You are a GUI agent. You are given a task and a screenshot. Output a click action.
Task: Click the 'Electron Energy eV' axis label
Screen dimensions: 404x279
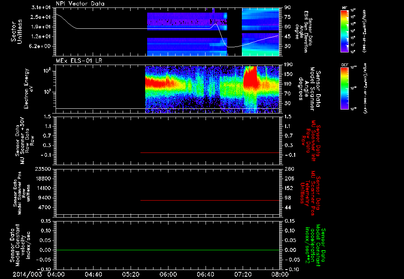(x=28, y=89)
